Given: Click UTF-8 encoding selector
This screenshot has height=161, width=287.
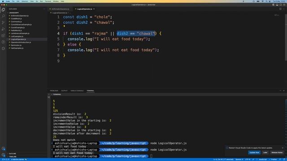Looking at the screenshot, I should (x=248, y=160).
